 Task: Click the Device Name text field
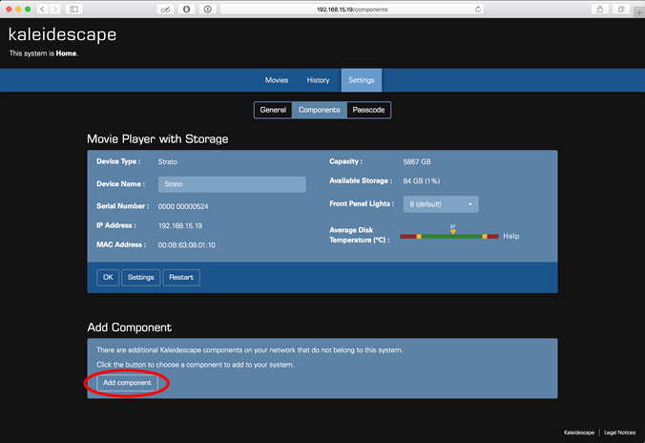click(232, 184)
